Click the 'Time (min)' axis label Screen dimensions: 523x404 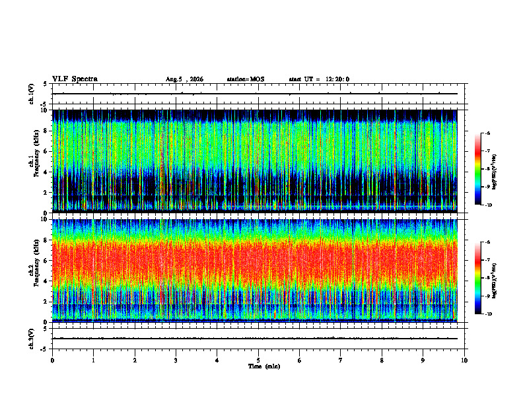pos(264,366)
